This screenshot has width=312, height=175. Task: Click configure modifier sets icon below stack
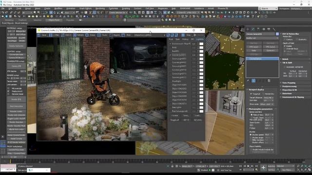click(269, 81)
